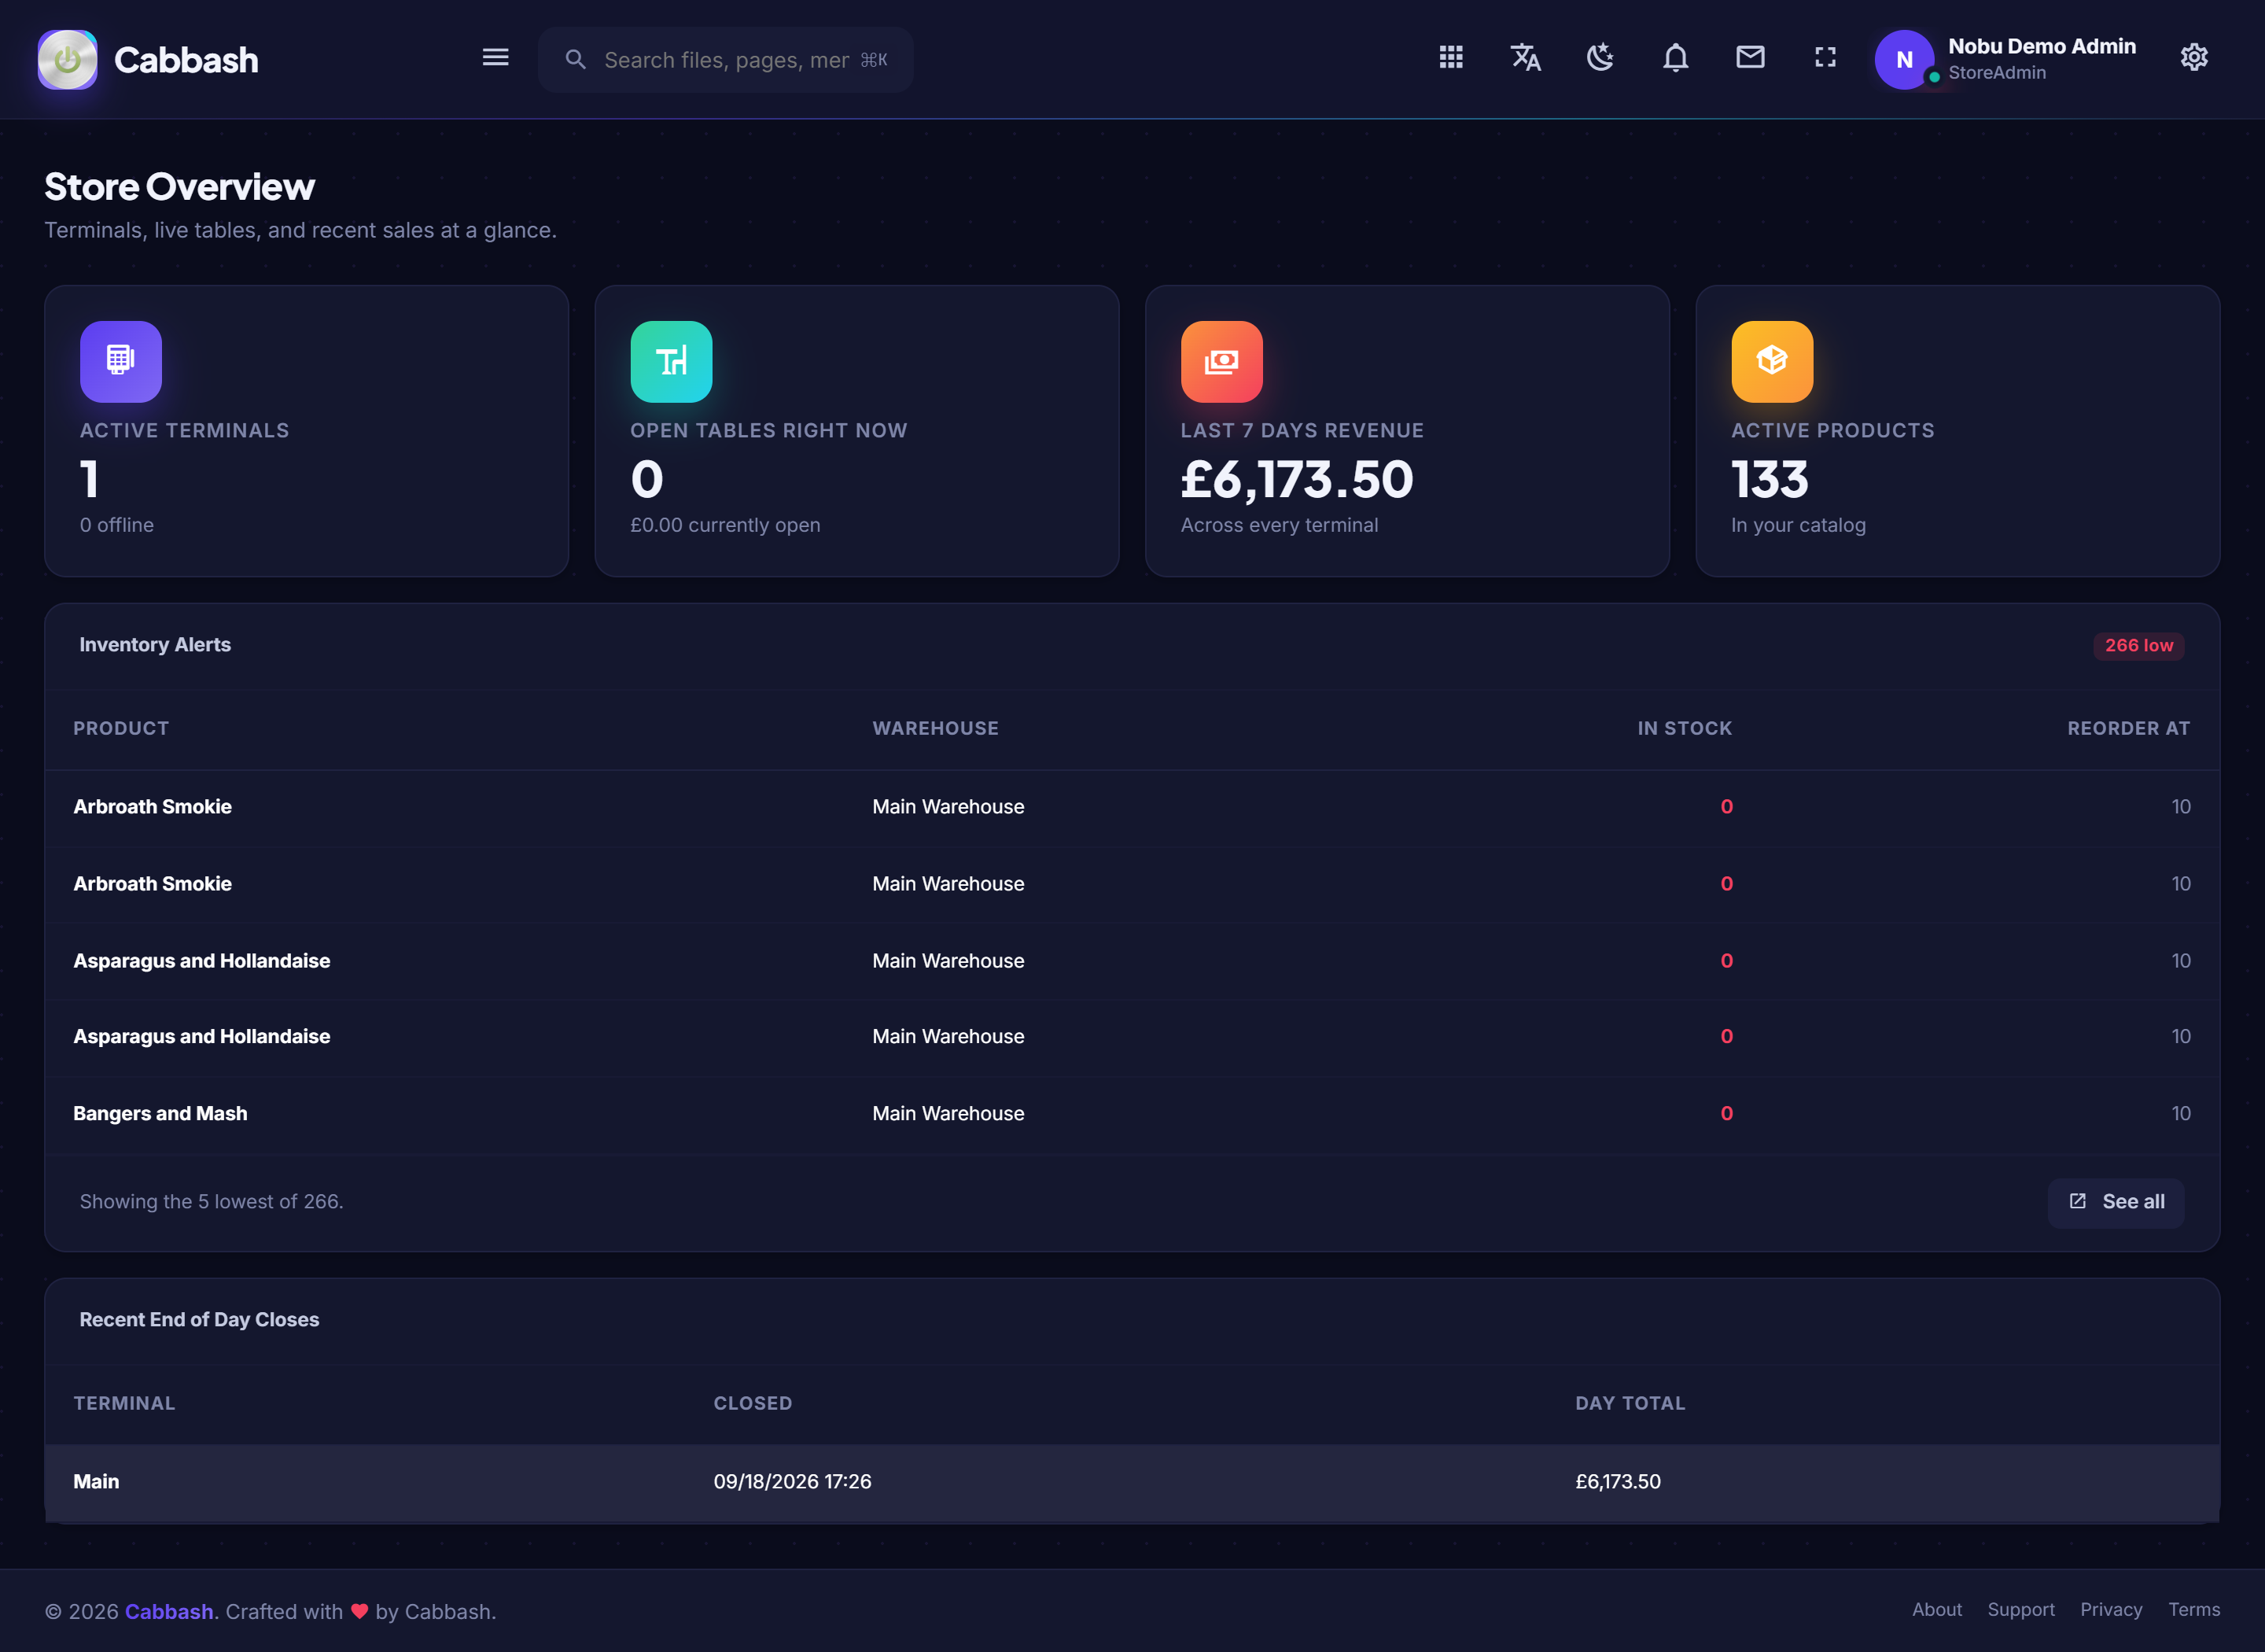Click the StoreAdmin role label
The width and height of the screenshot is (2265, 1652).
[1996, 73]
